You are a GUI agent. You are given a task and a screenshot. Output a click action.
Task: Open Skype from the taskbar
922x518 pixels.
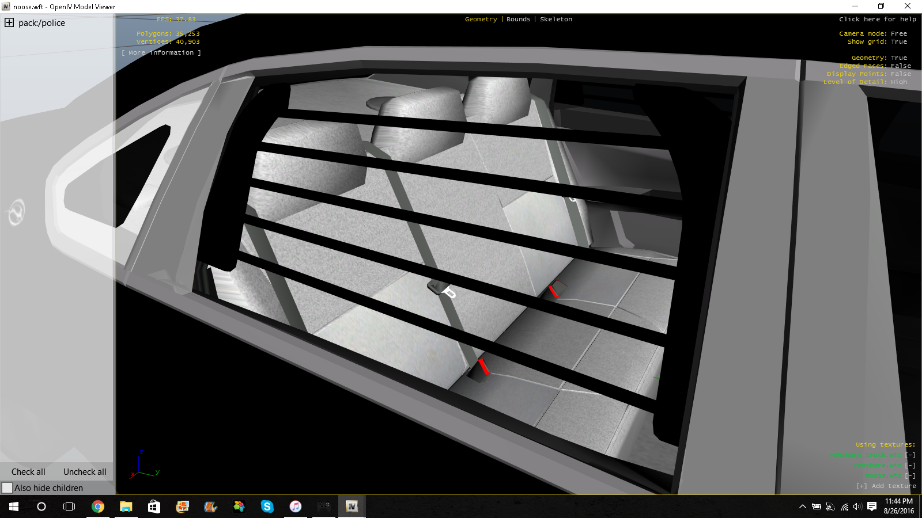pos(267,506)
